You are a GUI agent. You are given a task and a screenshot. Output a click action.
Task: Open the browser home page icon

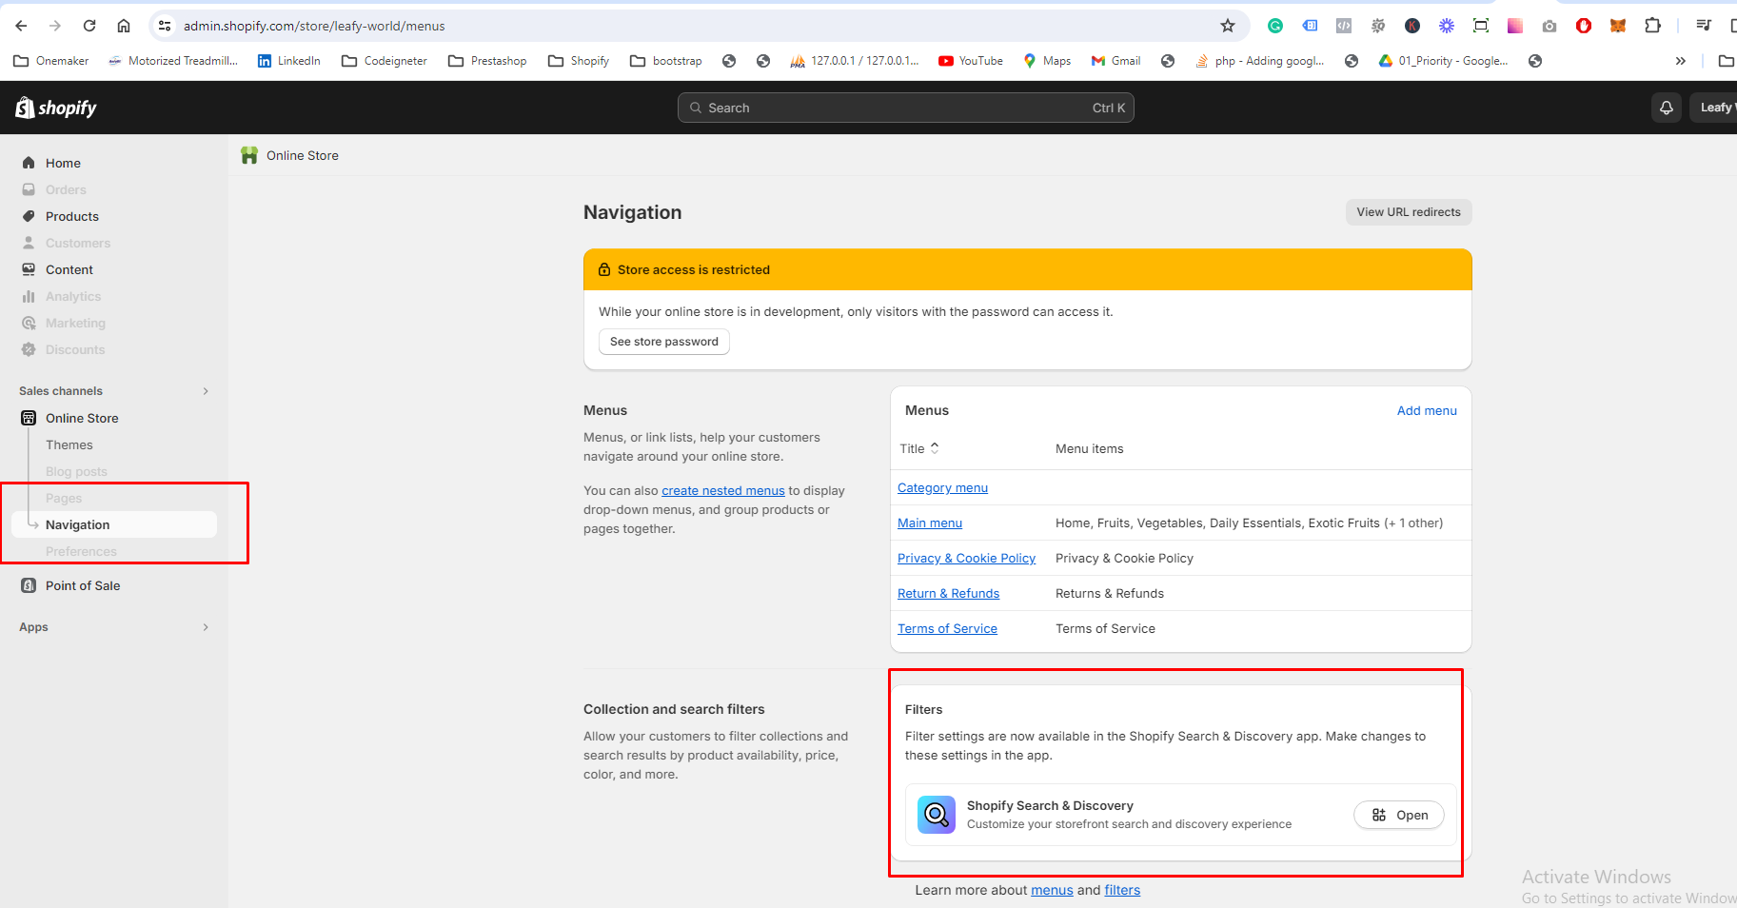(x=124, y=26)
